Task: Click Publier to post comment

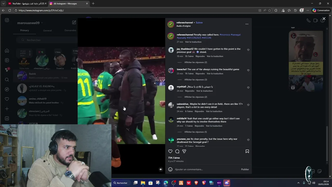Action: (245, 169)
